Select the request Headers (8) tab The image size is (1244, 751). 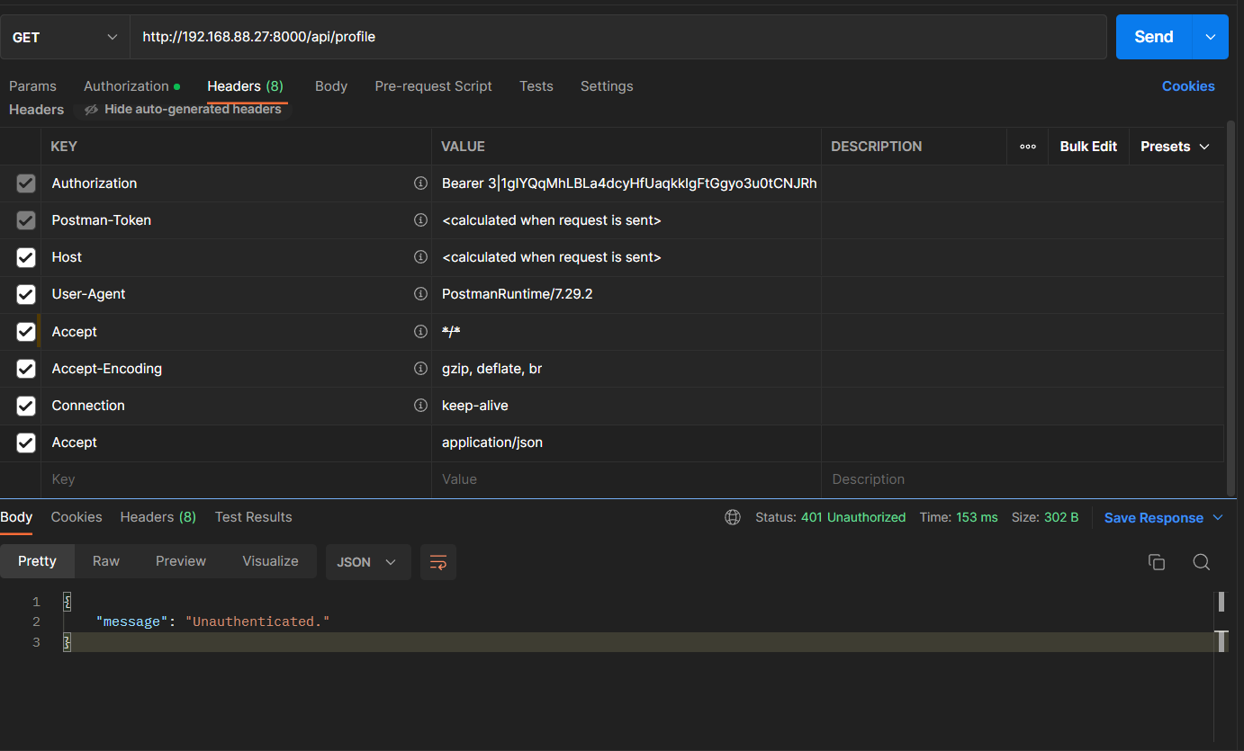coord(246,86)
